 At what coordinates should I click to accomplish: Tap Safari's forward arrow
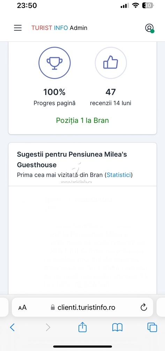(x=48, y=327)
